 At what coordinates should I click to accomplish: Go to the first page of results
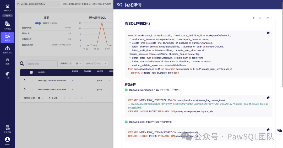tap(63, 98)
